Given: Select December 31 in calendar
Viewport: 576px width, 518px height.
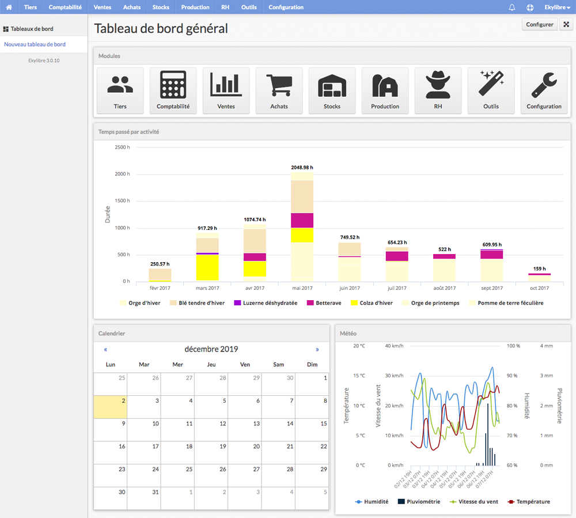Looking at the screenshot, I should [144, 498].
